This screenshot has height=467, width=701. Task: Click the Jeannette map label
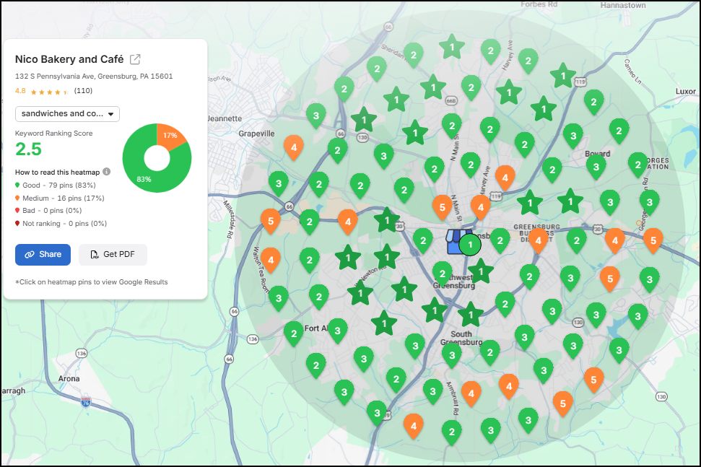pyautogui.click(x=225, y=118)
